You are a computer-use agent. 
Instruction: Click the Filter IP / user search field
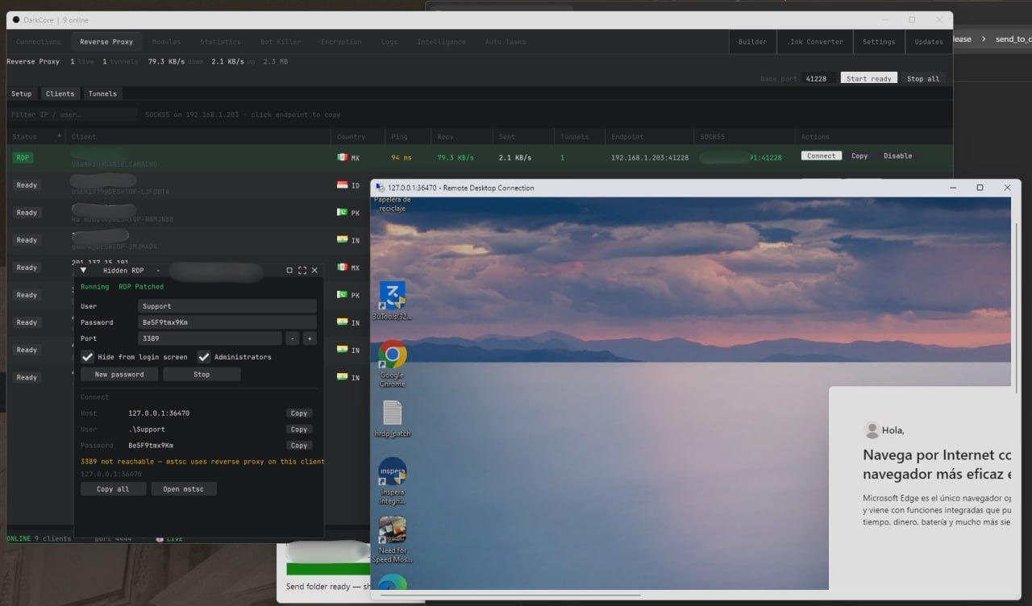coord(73,114)
